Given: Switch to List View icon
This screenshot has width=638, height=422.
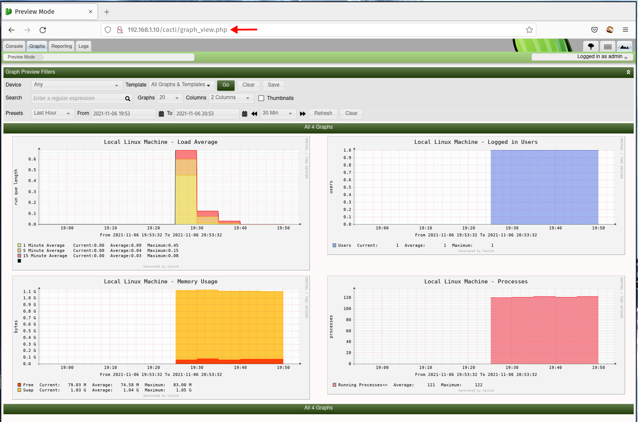Looking at the screenshot, I should (x=607, y=47).
